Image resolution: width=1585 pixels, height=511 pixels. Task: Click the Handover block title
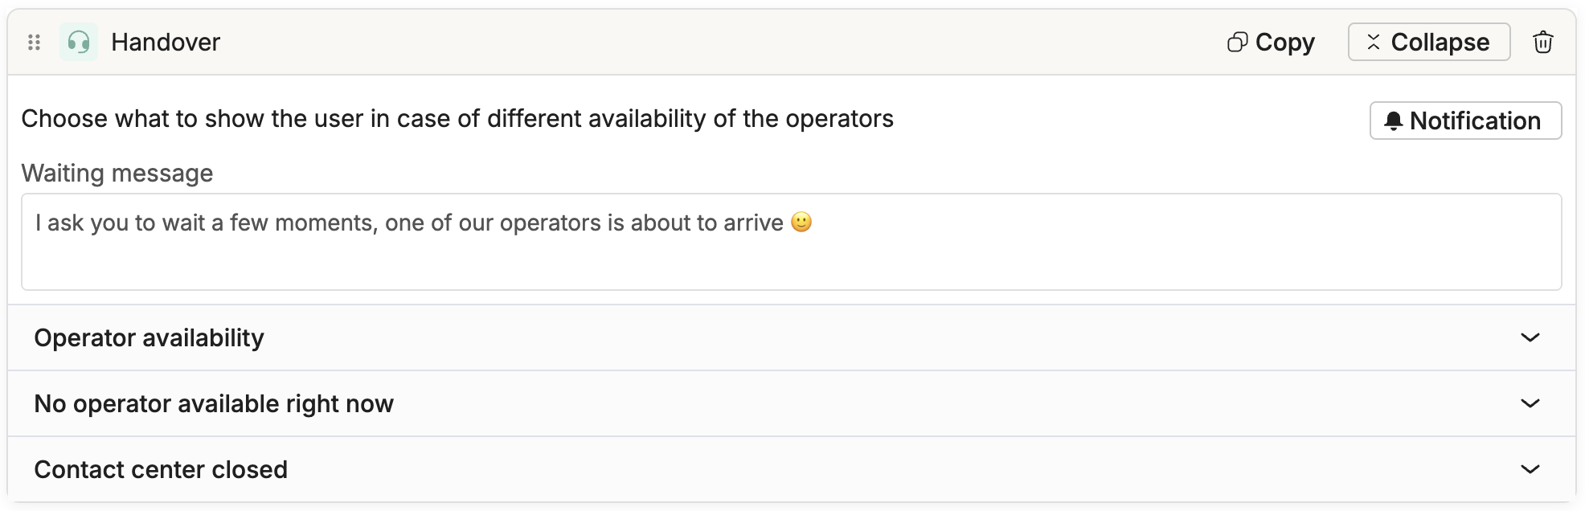[166, 43]
